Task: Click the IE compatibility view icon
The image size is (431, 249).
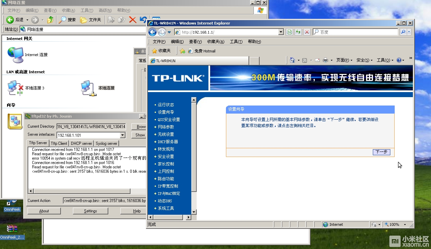Action: (289, 32)
